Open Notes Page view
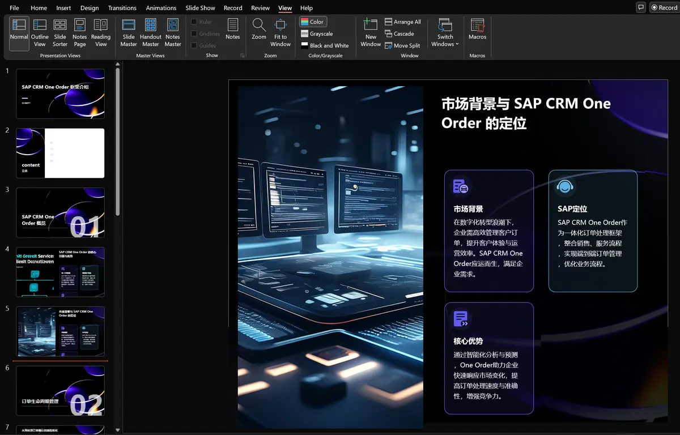The image size is (680, 435). click(x=80, y=33)
